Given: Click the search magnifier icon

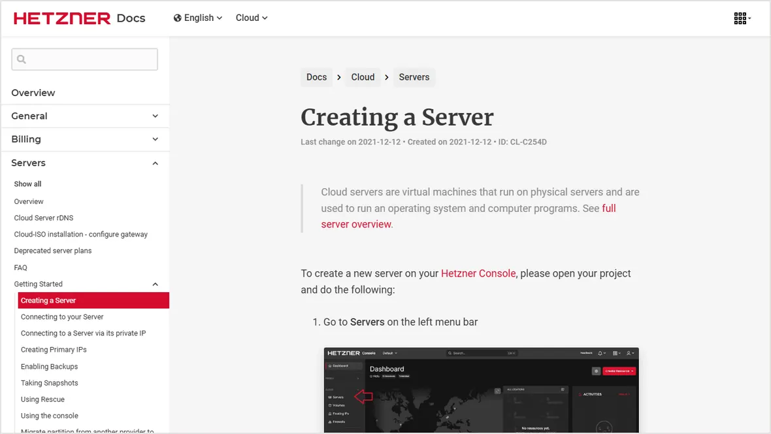Looking at the screenshot, I should (x=21, y=59).
